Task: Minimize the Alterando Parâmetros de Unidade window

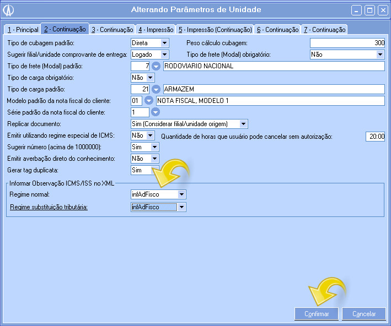Action: pyautogui.click(x=356, y=10)
